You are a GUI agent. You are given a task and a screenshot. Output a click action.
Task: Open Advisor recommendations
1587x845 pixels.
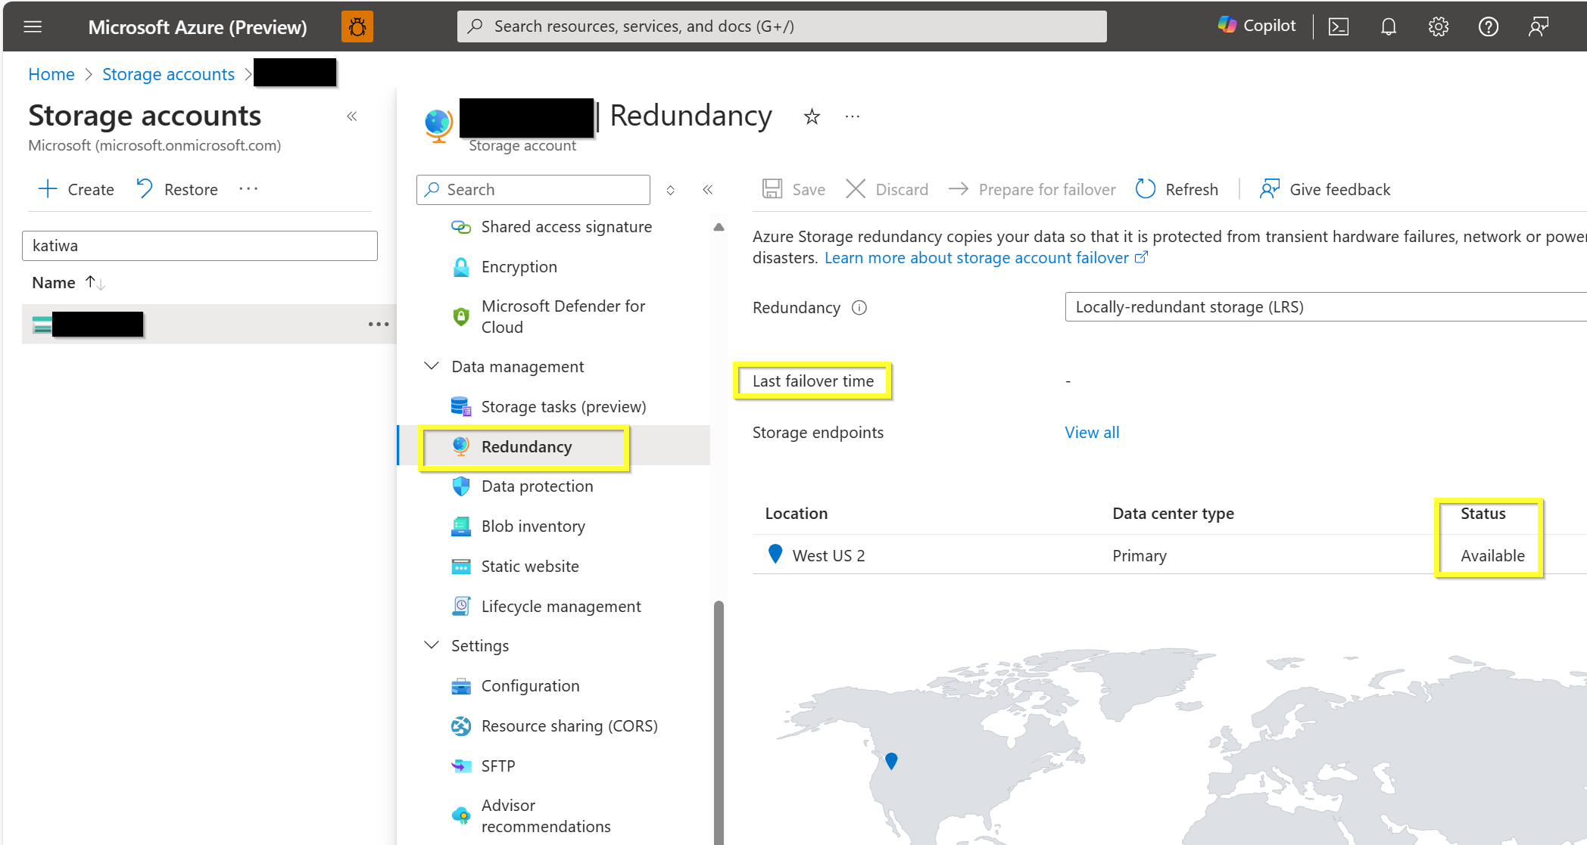point(546,816)
